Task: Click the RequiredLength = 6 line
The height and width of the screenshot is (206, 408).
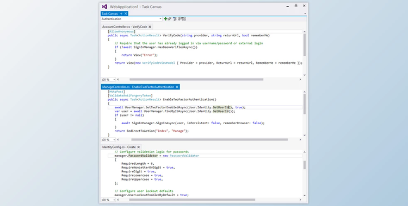Action: [x=138, y=164]
